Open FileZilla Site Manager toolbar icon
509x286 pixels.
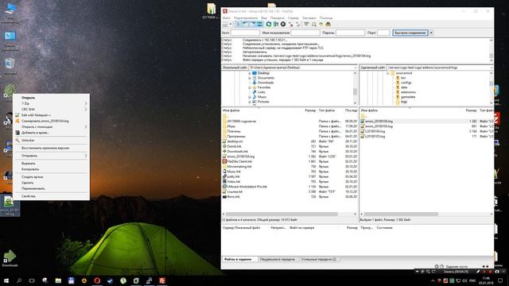coord(225,25)
